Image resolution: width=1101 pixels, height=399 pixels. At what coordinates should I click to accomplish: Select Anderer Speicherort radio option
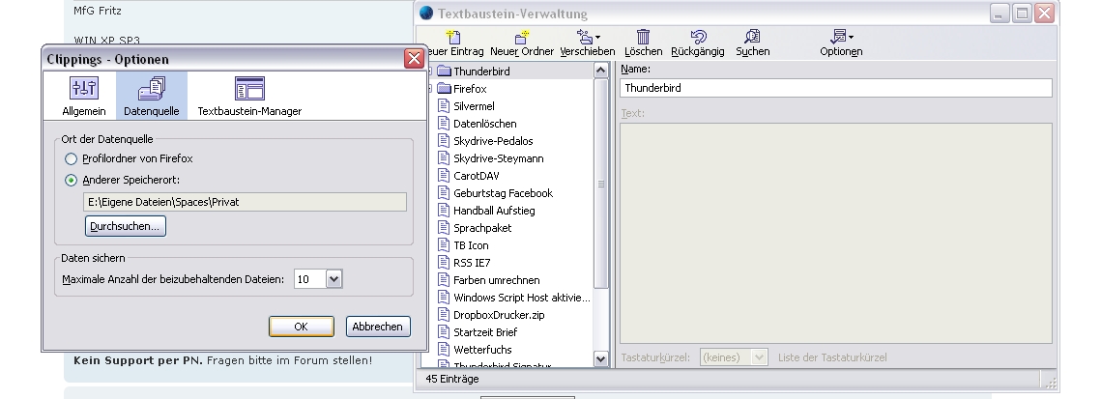[71, 181]
